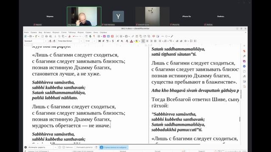Set centered paragraph alignment

(147, 41)
